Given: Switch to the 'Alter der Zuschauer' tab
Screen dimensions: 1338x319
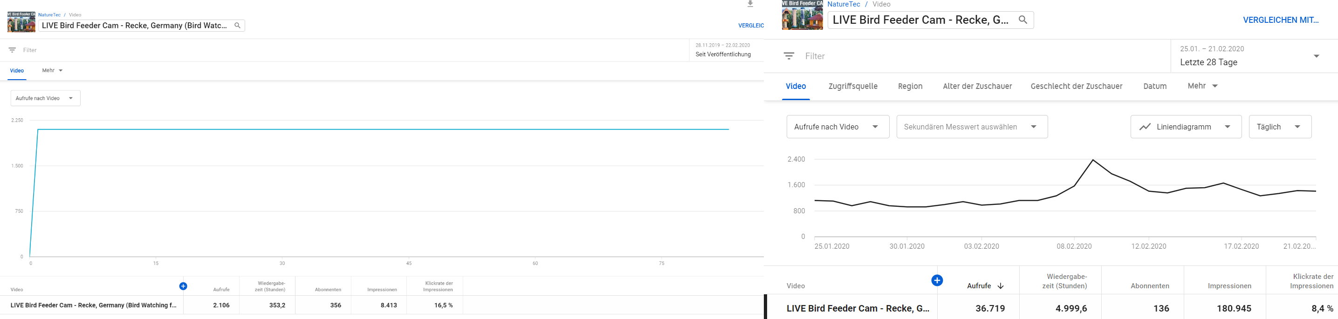Looking at the screenshot, I should point(977,87).
